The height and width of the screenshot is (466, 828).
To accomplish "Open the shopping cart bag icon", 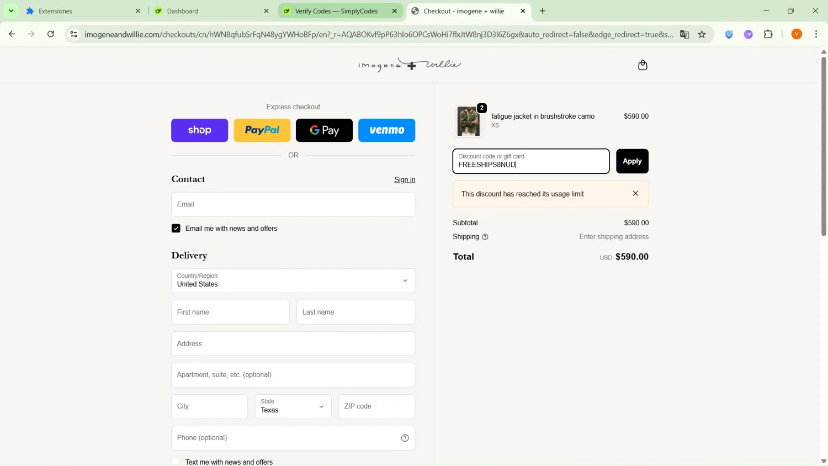I will point(643,65).
